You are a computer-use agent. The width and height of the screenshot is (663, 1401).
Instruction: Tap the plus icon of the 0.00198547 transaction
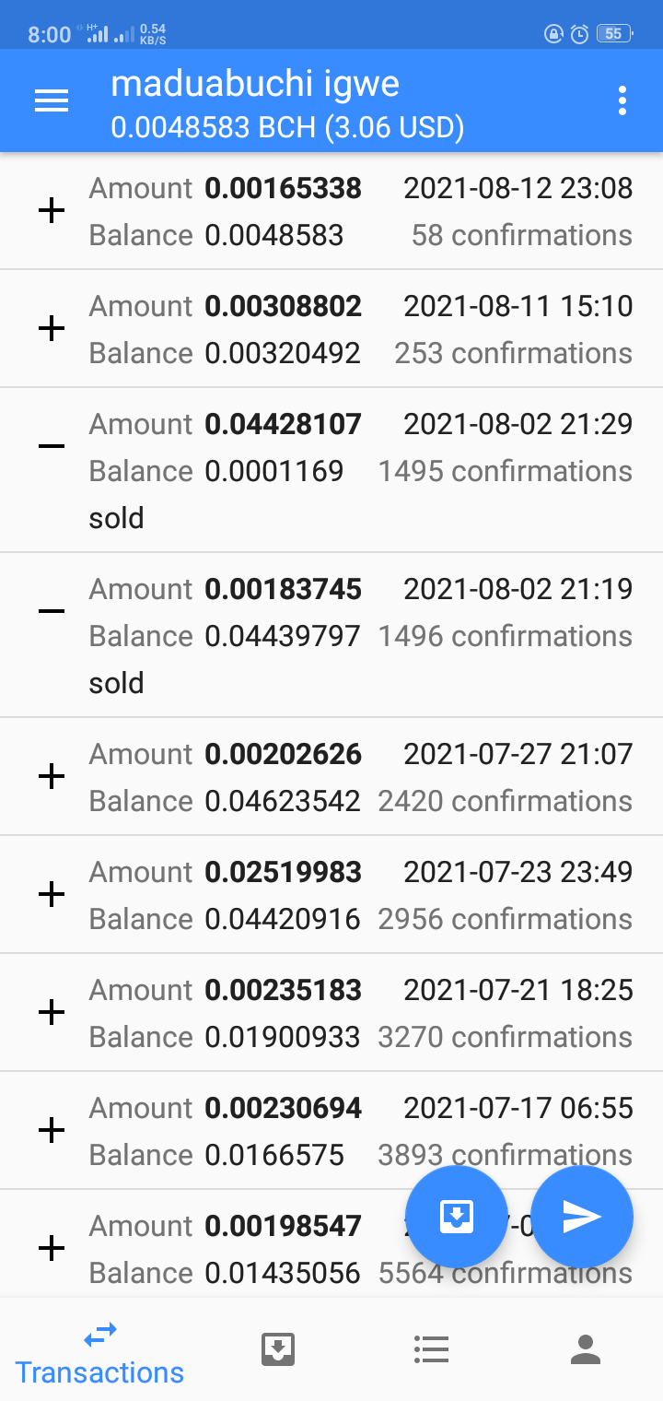click(x=52, y=1249)
